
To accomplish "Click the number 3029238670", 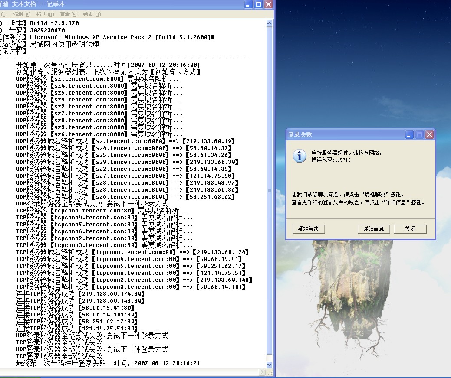I will [47, 30].
